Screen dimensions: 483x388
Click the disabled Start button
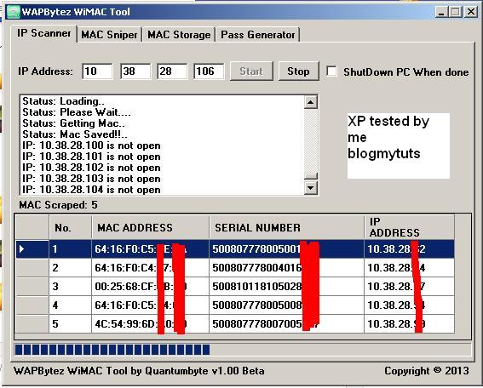pyautogui.click(x=251, y=71)
